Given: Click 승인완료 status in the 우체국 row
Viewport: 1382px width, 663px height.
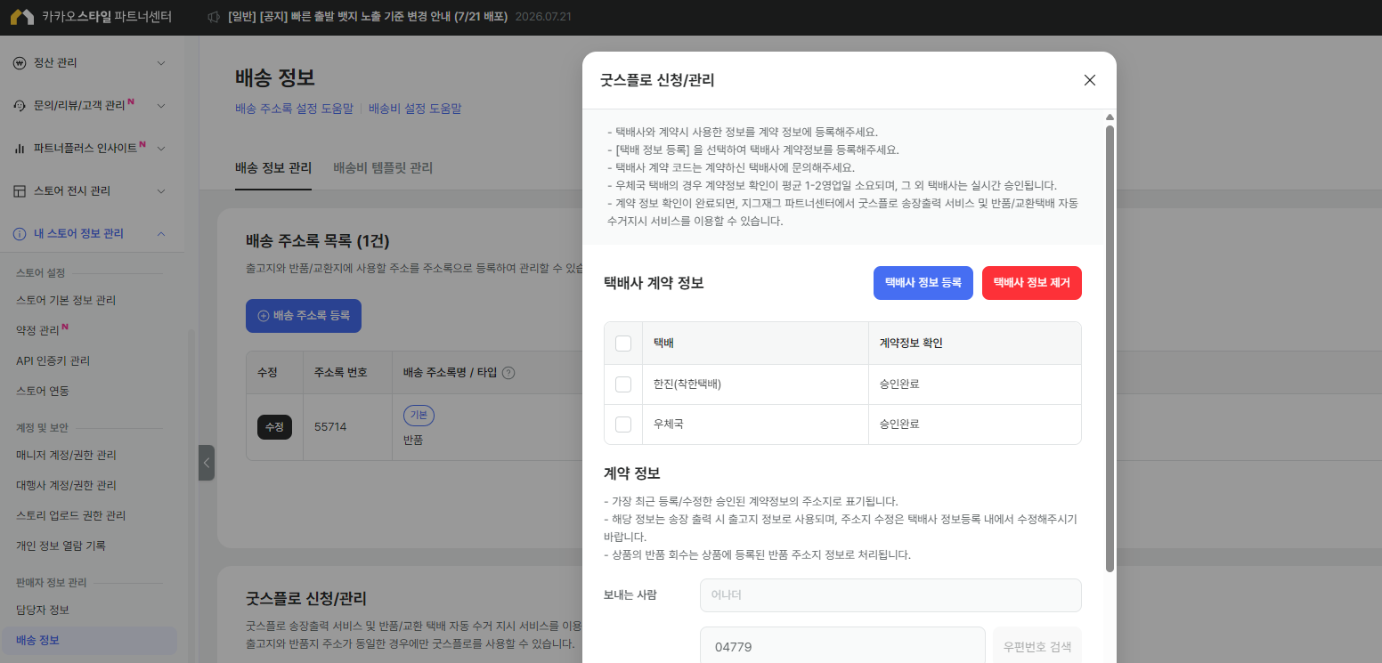Looking at the screenshot, I should tap(899, 424).
